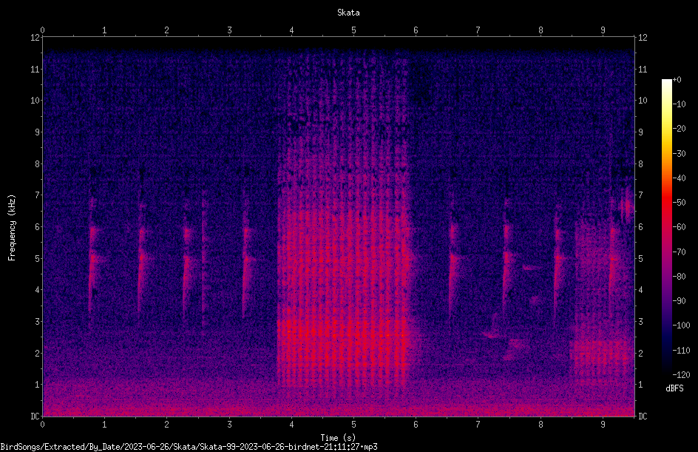Click the "9" tick on the right frequency axis
Image resolution: width=698 pixels, height=452 pixels.
(x=640, y=132)
